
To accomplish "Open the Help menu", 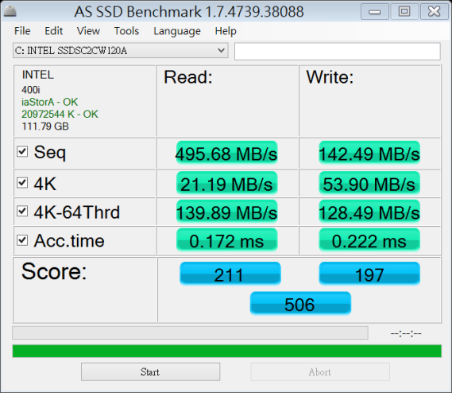I will [226, 31].
